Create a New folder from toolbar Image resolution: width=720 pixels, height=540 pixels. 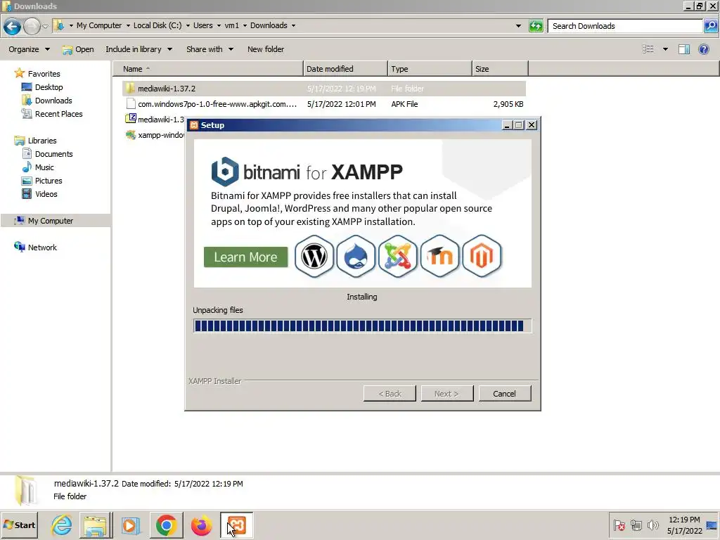click(x=265, y=49)
